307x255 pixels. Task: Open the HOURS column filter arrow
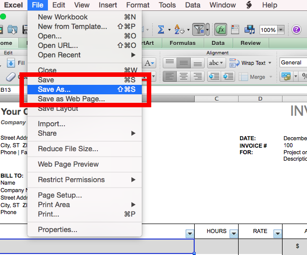234,234
